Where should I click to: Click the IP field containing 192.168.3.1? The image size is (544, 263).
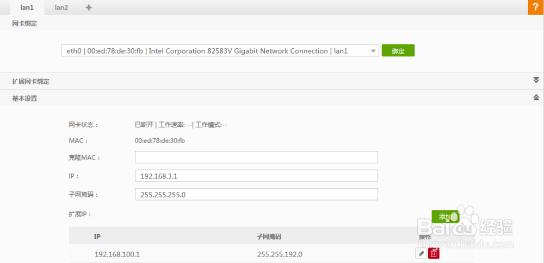click(x=256, y=176)
